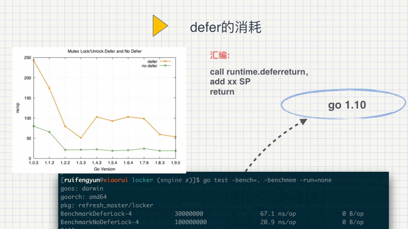Click the "Go Version" x-axis label
Viewport: 408px width, 229px height.
pyautogui.click(x=104, y=168)
